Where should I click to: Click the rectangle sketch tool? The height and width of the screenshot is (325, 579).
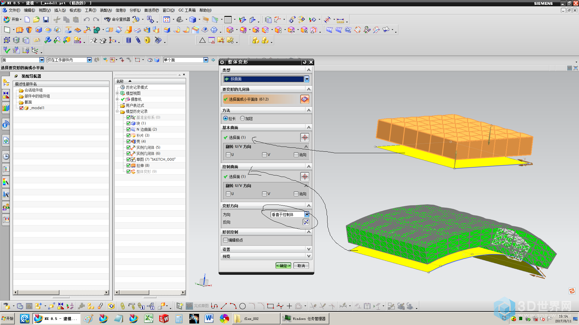(271, 306)
